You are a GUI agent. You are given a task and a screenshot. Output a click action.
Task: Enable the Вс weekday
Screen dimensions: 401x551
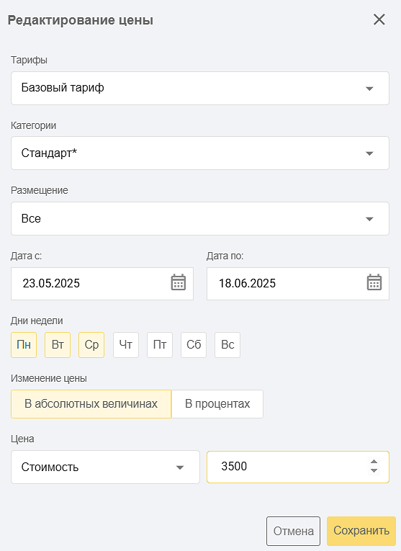click(227, 345)
